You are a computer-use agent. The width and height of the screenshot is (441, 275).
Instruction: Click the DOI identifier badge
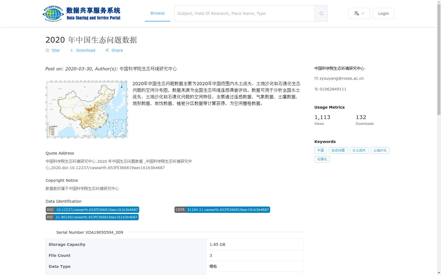coord(92,210)
